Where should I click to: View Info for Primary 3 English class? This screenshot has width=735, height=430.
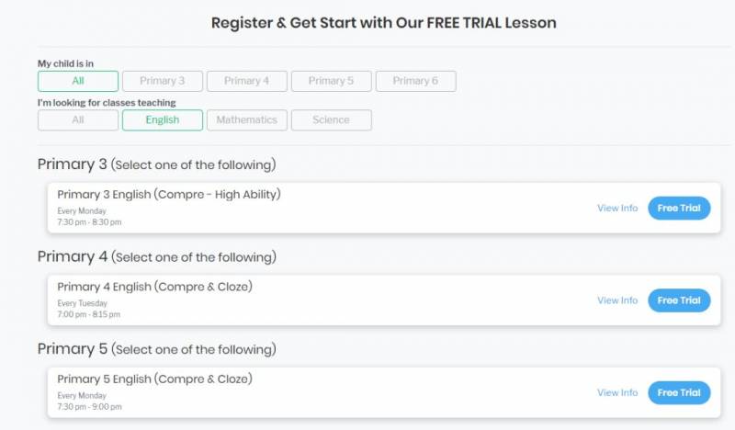617,208
